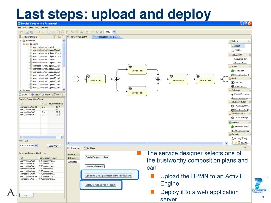Click the Zoom Out magnifier icon
This screenshot has height=203, width=271.
pos(97,32)
